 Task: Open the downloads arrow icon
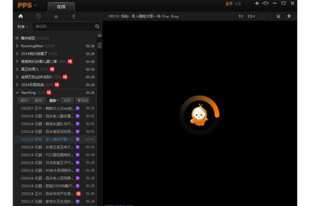(74, 16)
